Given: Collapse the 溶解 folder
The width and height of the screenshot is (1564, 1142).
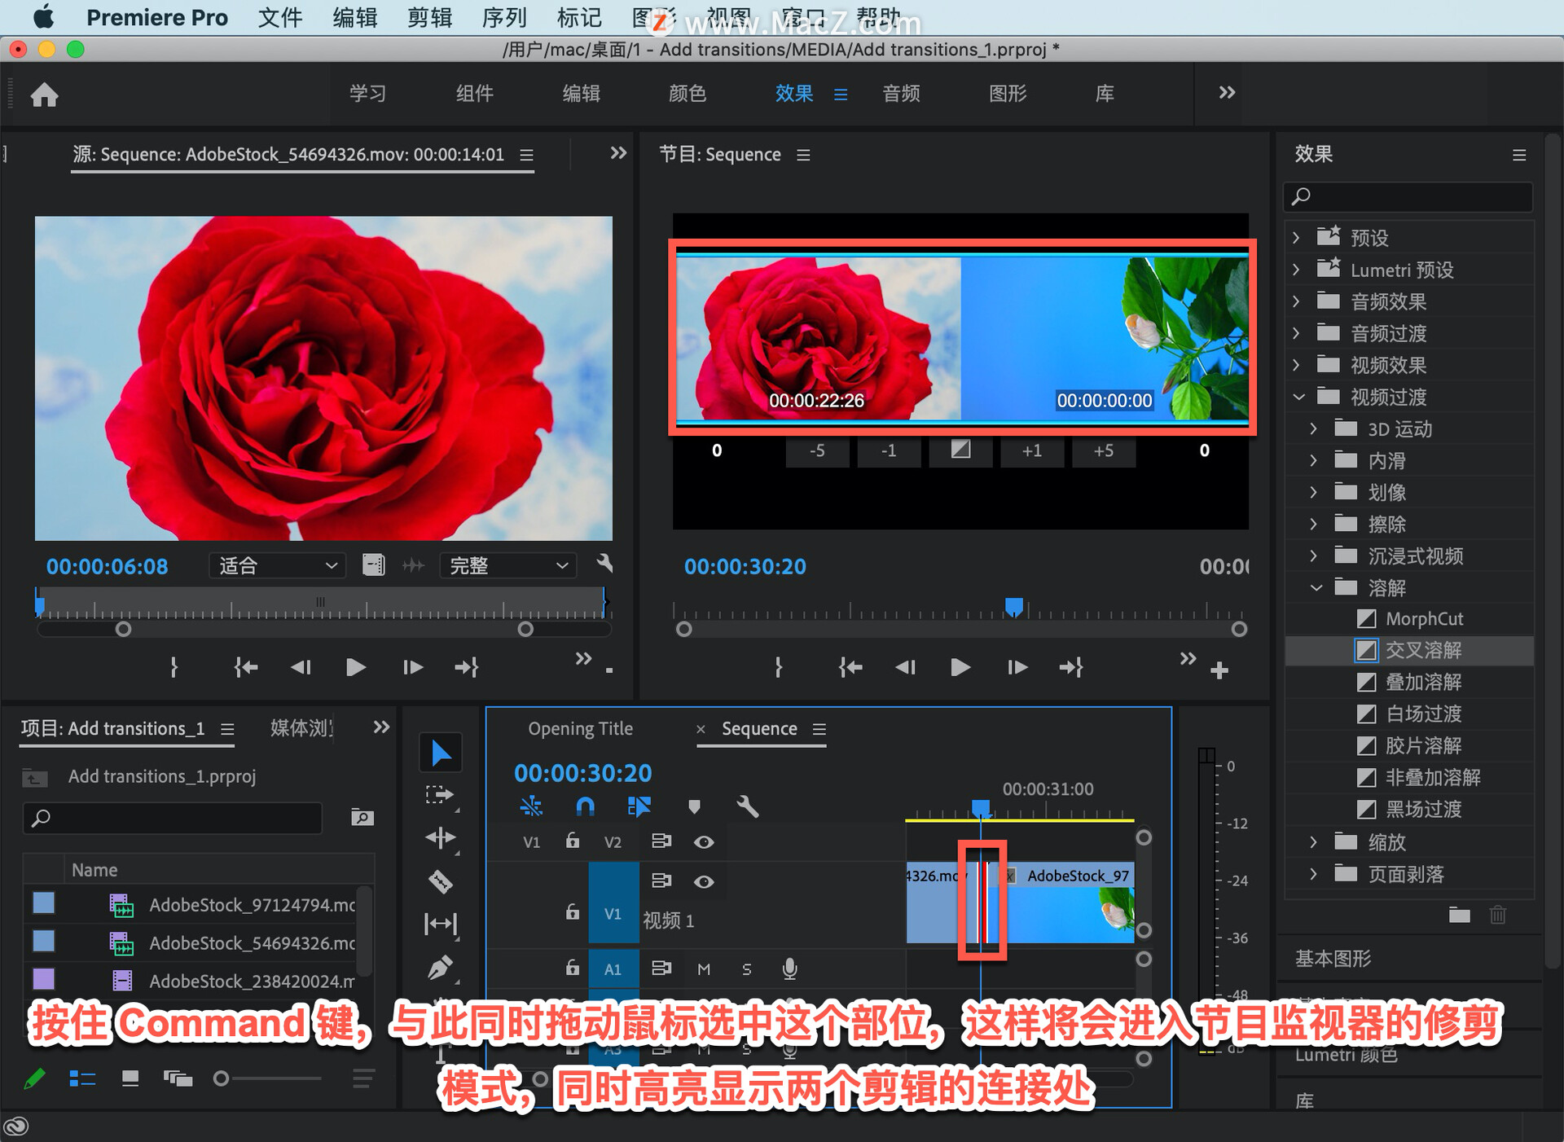Looking at the screenshot, I should click(x=1316, y=587).
